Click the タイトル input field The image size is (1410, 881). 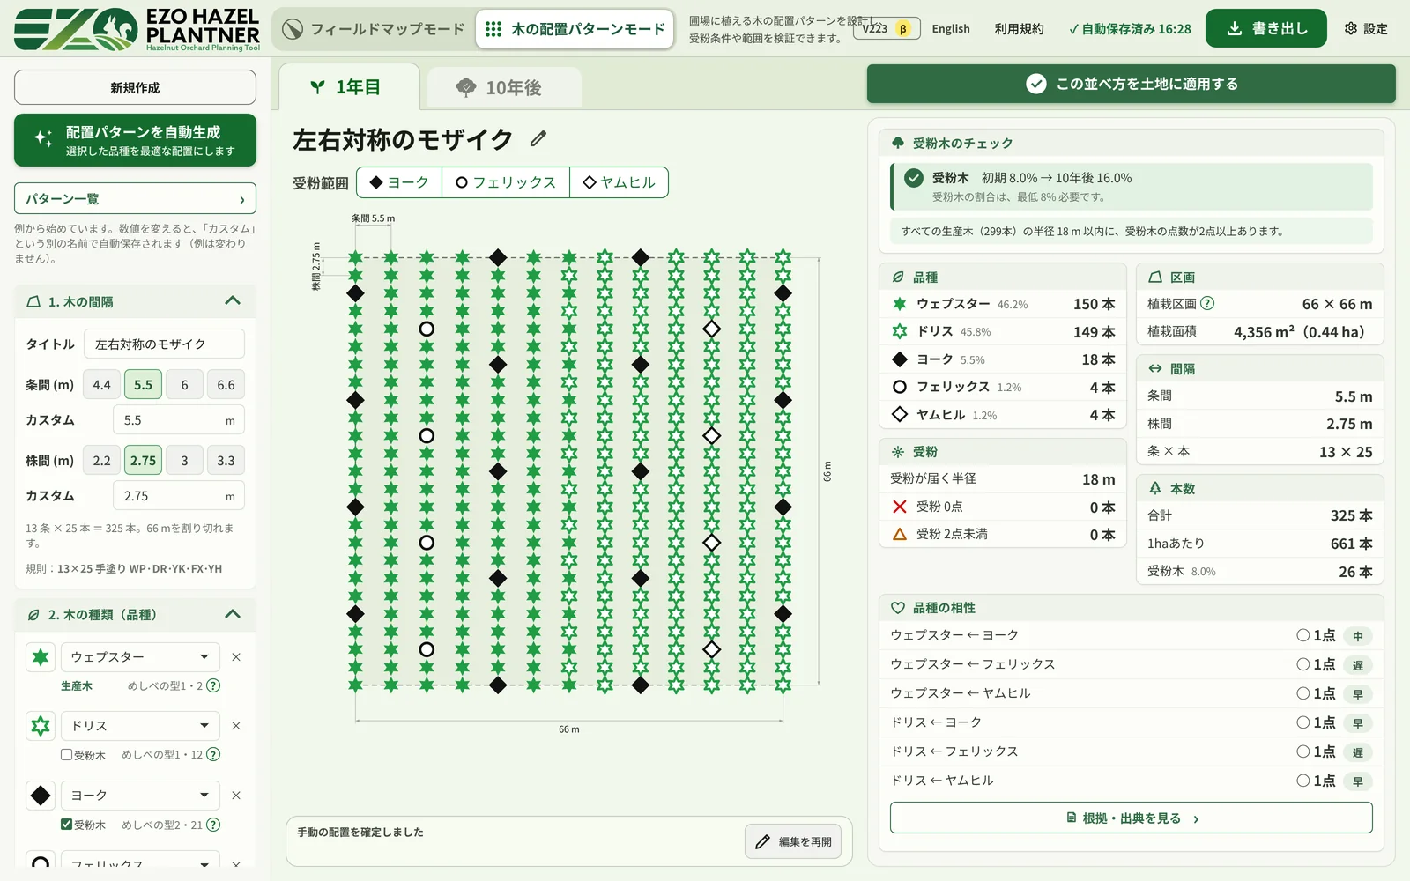(x=164, y=344)
